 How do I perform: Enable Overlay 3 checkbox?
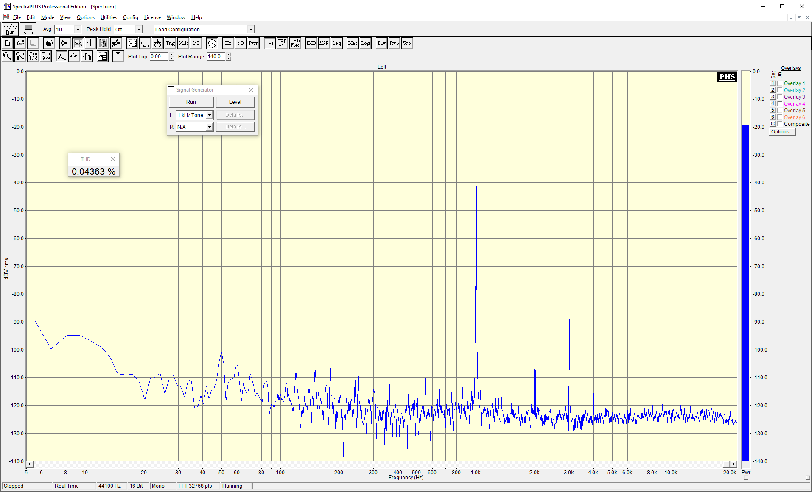(780, 97)
